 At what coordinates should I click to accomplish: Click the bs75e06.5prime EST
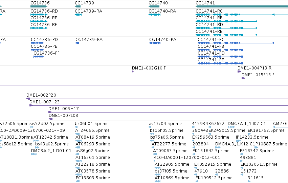coord(152,141)
